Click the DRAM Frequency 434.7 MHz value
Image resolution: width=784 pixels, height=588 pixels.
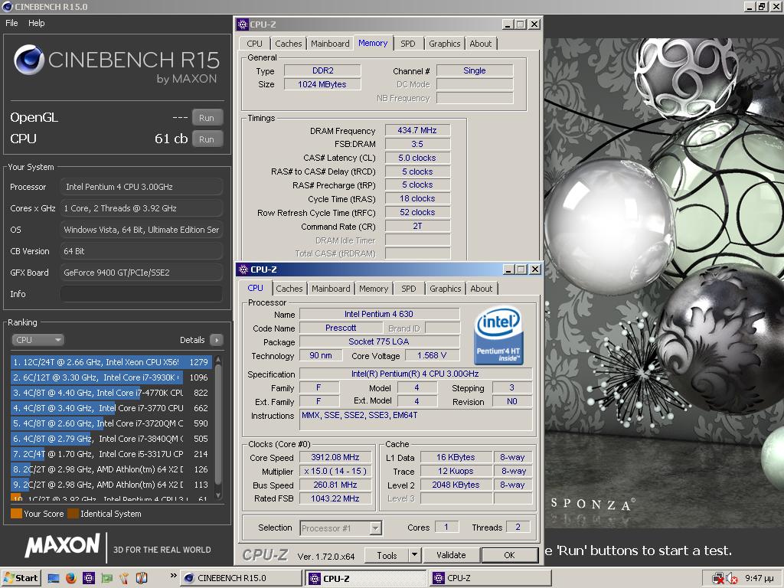click(x=417, y=130)
